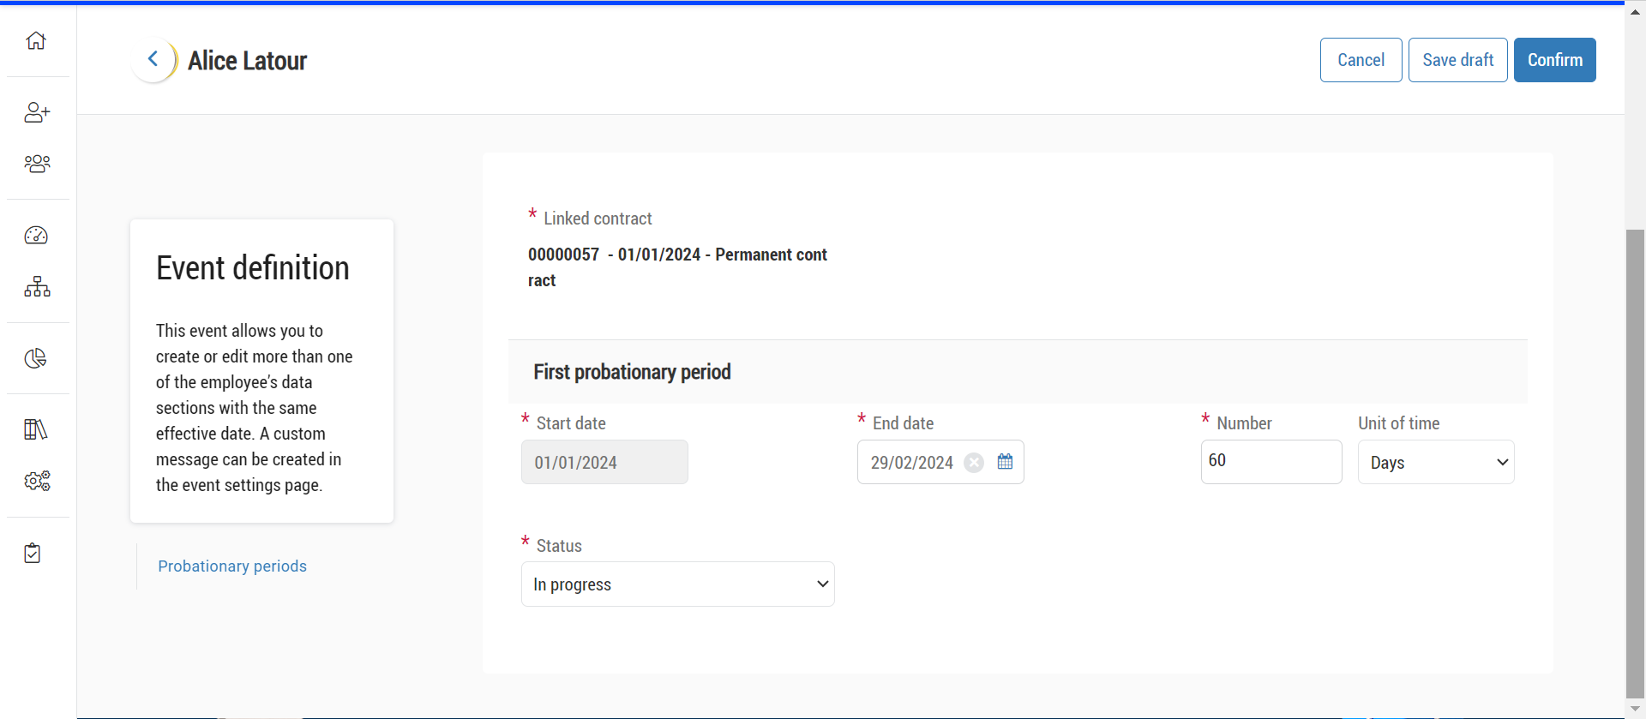Open the add employee icon

(x=37, y=112)
